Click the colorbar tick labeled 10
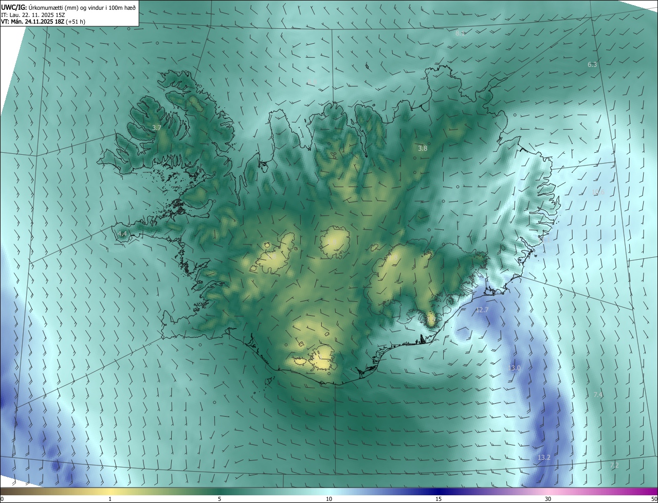Screen dimensions: 658x503 click(x=329, y=499)
